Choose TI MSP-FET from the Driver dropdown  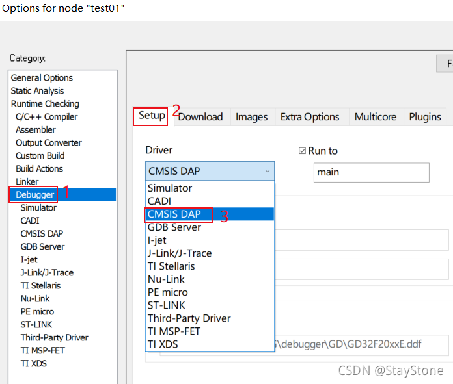pyautogui.click(x=210, y=331)
